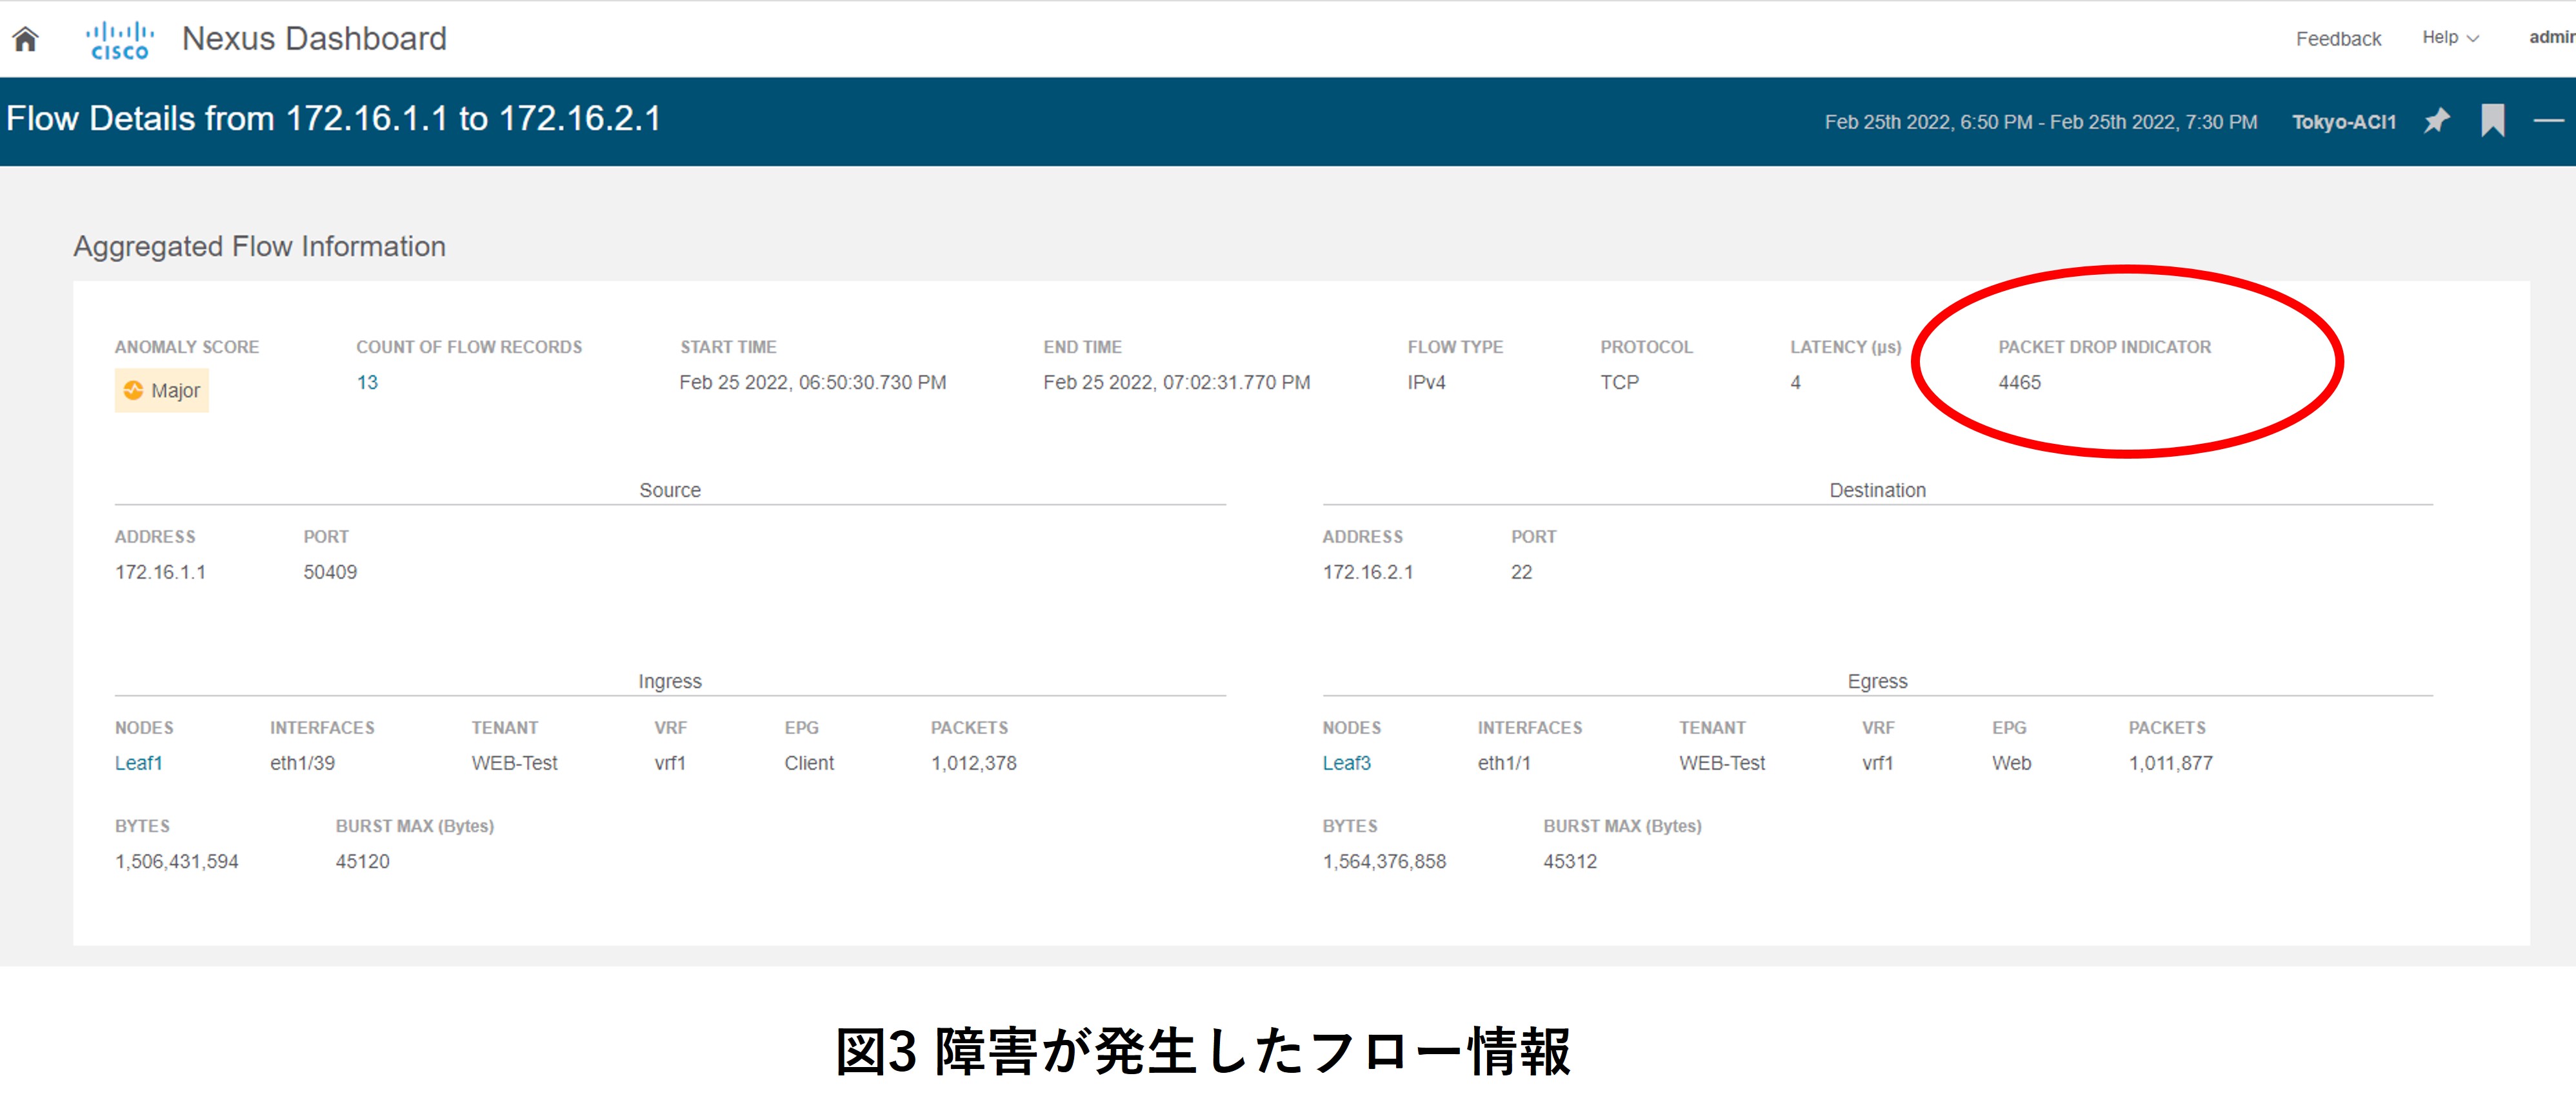The image size is (2576, 1118).
Task: Bookmark this flow details page
Action: [2493, 121]
